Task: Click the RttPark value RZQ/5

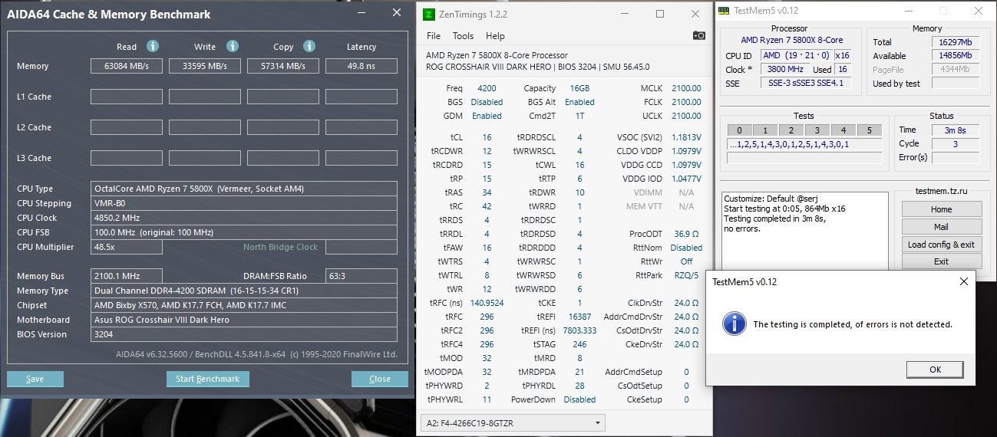Action: 686,275
